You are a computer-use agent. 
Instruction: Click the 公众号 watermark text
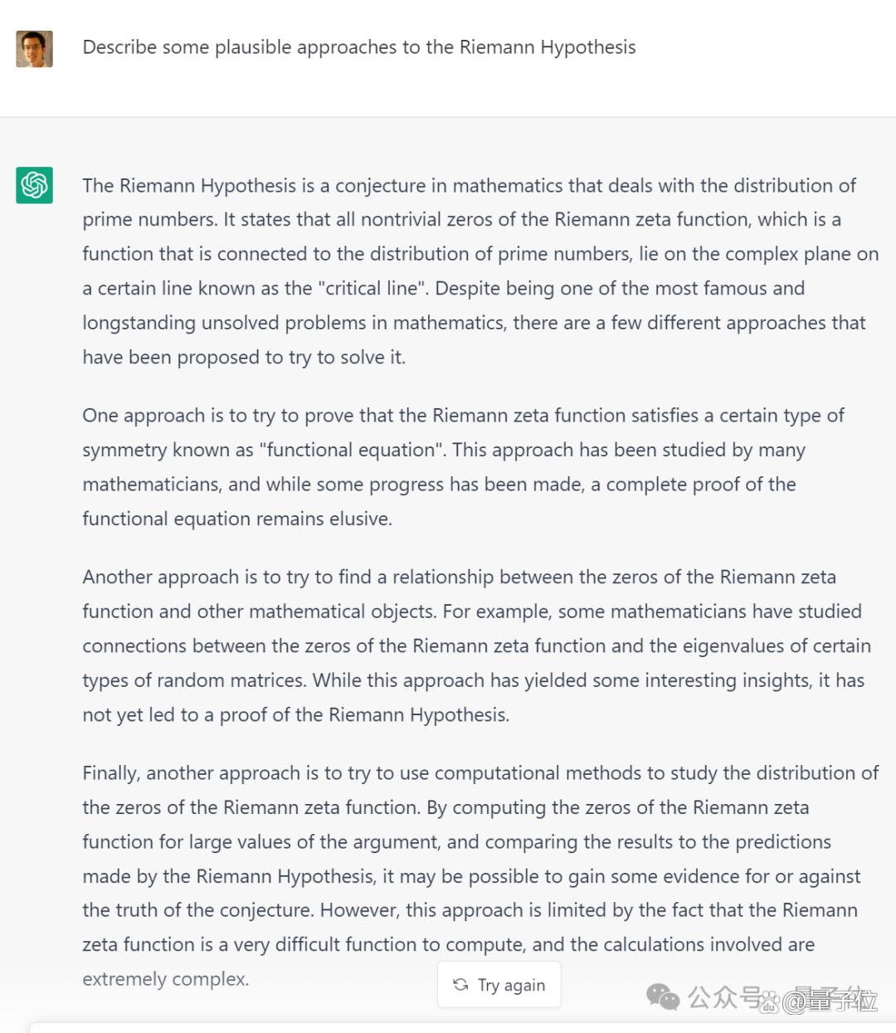723,996
